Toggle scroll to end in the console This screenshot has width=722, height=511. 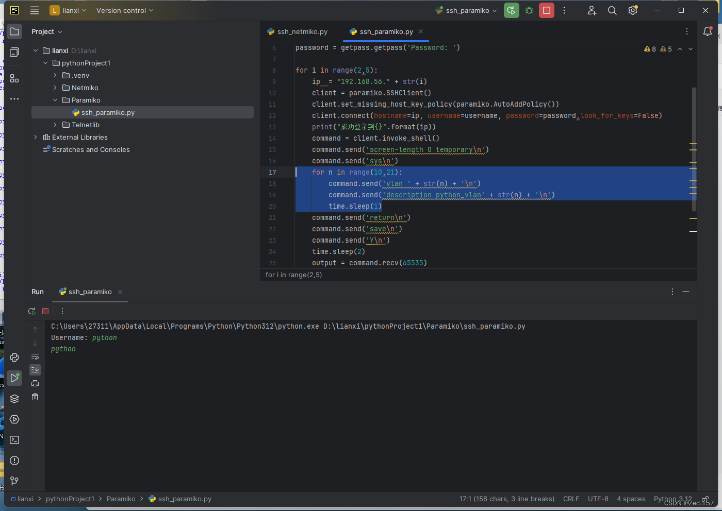click(x=35, y=369)
